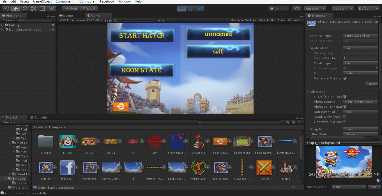
Task: Toggle Generate Physics checkbox
Action: pyautogui.click(x=345, y=78)
